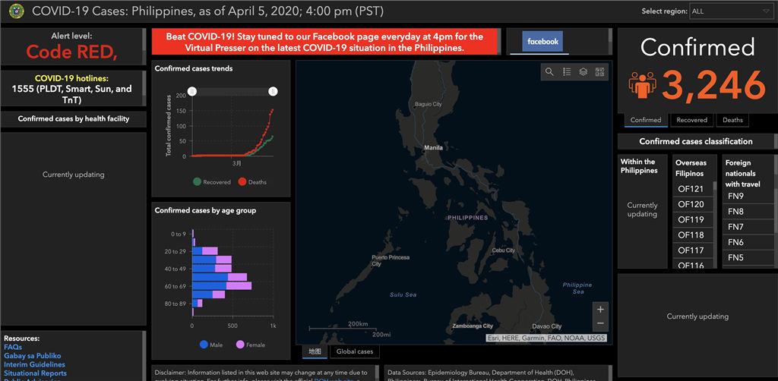Click the orange people icon beside 3,246
This screenshot has height=381, width=778.
pos(643,85)
